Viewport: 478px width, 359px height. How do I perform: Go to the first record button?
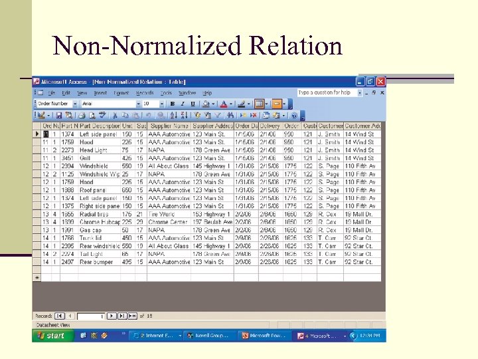point(60,316)
